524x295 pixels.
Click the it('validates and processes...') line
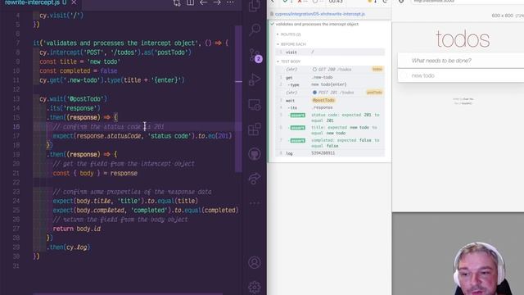[x=131, y=43]
